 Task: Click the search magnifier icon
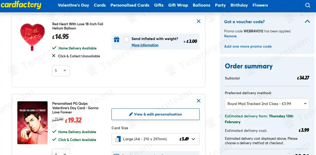click(308, 5)
